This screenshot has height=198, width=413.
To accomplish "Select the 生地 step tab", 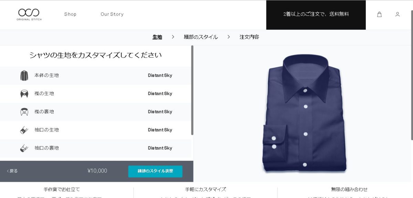I will click(157, 37).
